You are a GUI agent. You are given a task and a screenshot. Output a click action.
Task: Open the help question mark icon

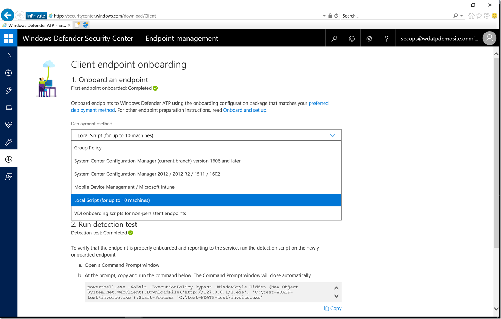pos(386,39)
